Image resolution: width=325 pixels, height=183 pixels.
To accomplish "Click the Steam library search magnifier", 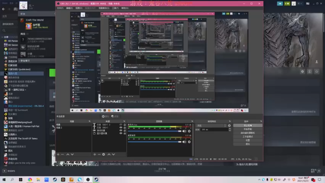I will 4,30.
